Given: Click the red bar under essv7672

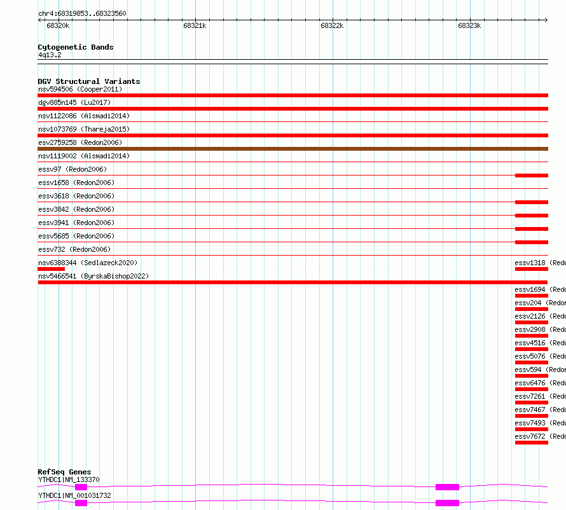Looking at the screenshot, I should click(532, 443).
